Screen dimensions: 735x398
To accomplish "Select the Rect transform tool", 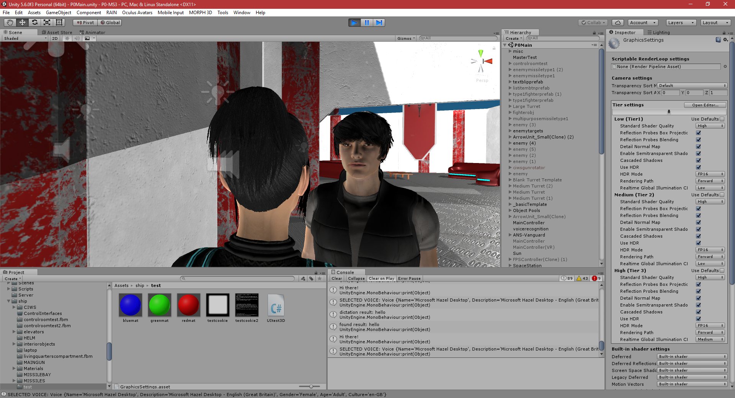I will (x=59, y=23).
